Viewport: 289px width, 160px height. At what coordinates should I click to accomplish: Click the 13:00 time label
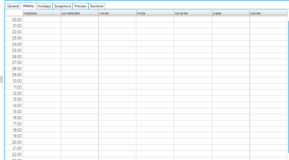coord(17,99)
